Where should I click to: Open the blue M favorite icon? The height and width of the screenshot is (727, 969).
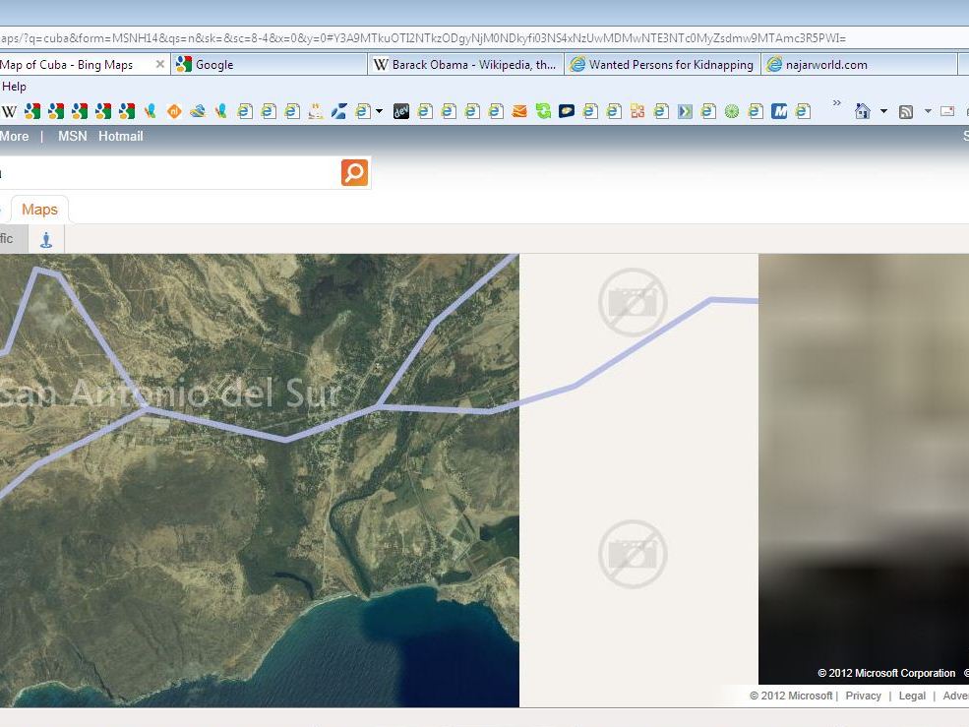point(779,111)
